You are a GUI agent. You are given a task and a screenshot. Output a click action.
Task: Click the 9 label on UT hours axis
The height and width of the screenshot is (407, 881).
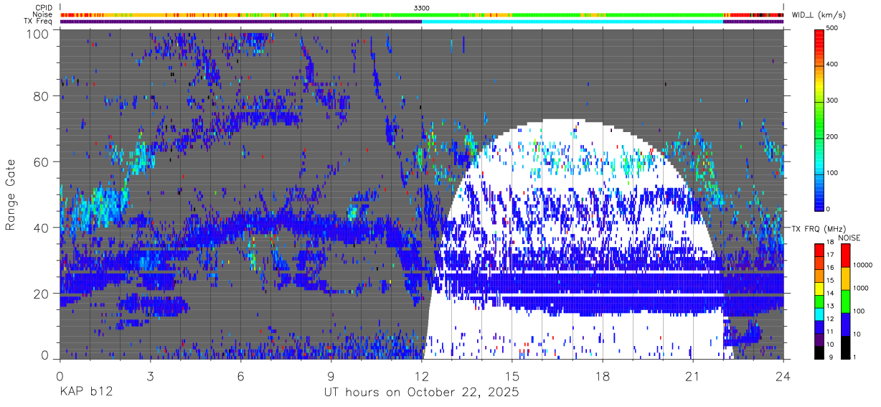coord(331,376)
